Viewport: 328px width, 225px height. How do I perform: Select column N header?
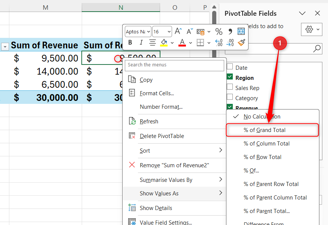[x=121, y=7]
